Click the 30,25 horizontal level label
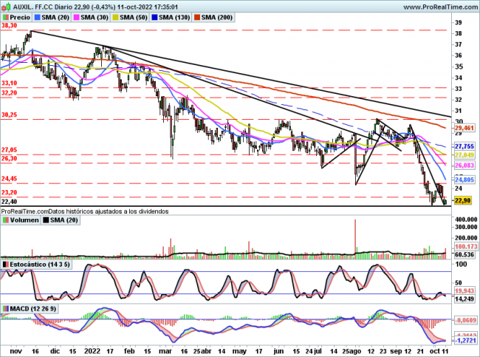The width and height of the screenshot is (480, 357). click(10, 115)
